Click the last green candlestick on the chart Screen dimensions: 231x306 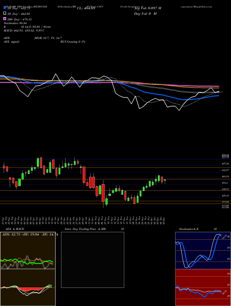click(x=165, y=181)
